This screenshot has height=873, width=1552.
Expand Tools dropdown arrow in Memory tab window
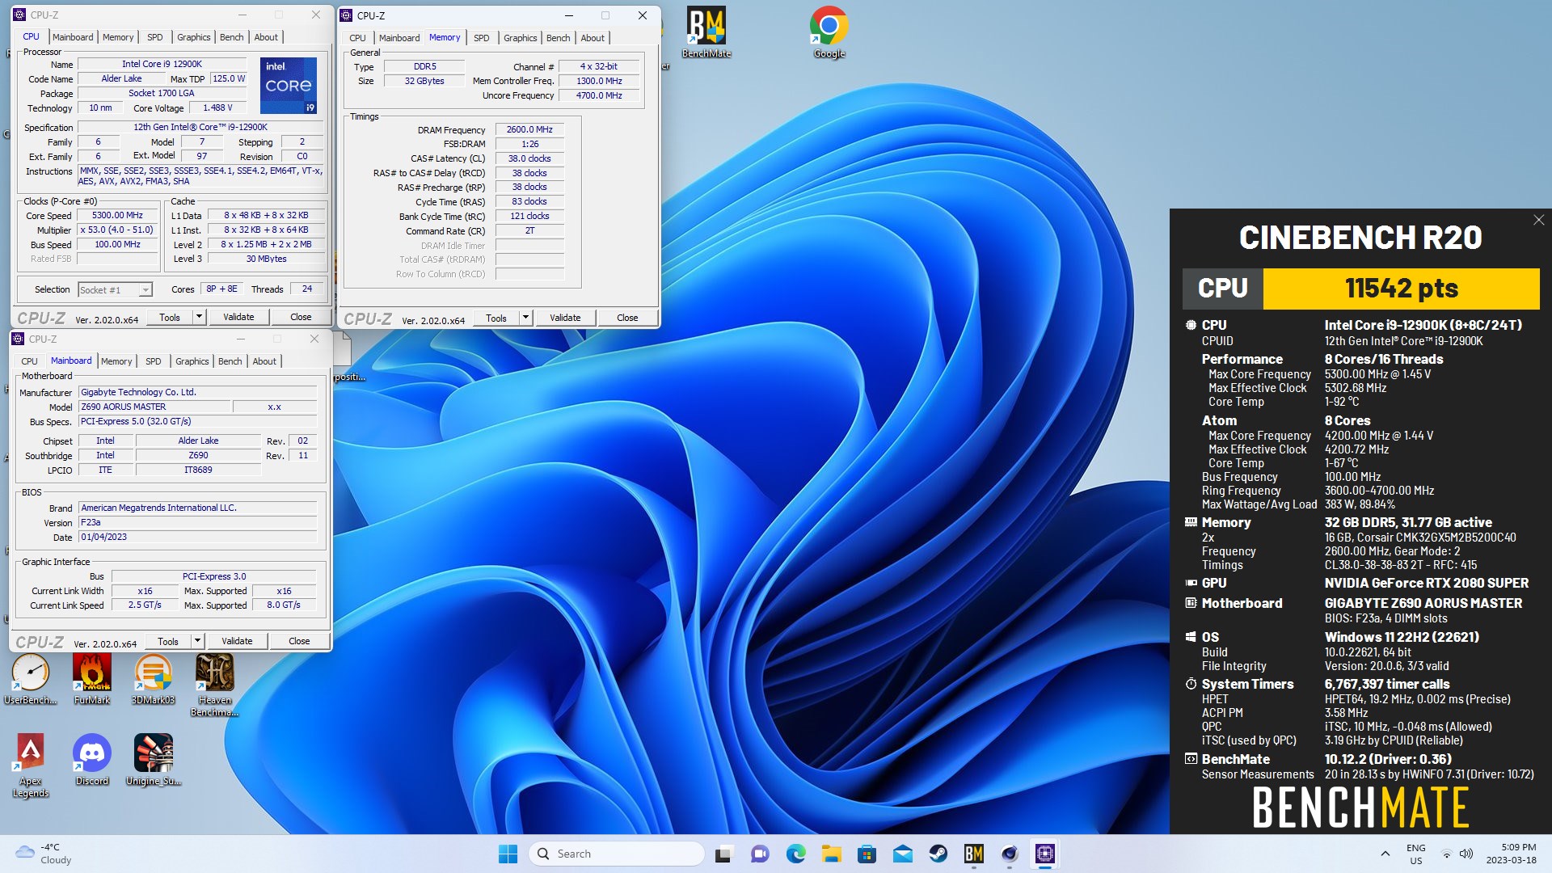coord(525,318)
